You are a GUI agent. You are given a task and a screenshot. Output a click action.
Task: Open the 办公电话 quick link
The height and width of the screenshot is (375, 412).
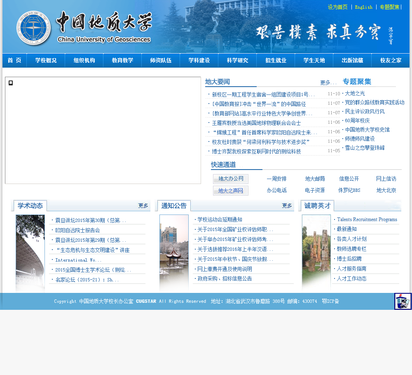pos(277,190)
